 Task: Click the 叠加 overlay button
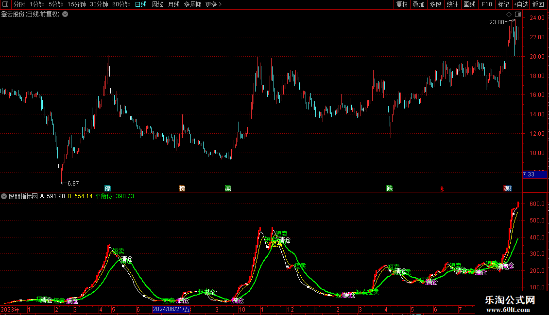pos(418,4)
